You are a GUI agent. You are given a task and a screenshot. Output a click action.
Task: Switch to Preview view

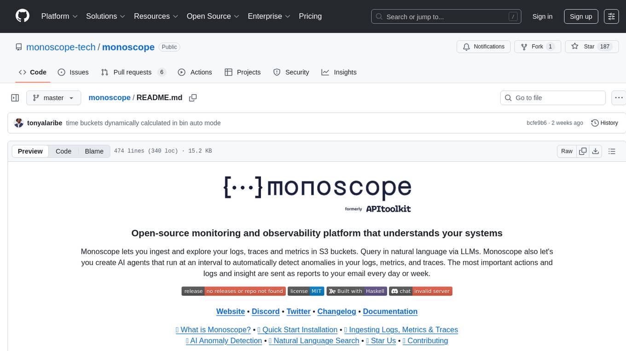click(x=30, y=151)
